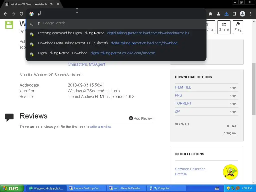Click 'Internet Archive HTML5 Uploader 1.6.3' text
256x192 pixels.
point(101,97)
